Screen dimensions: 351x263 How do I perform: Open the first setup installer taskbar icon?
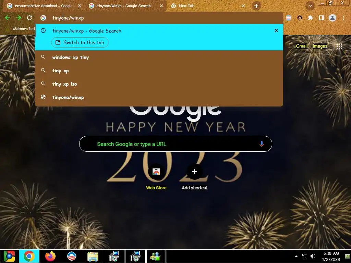click(x=114, y=256)
